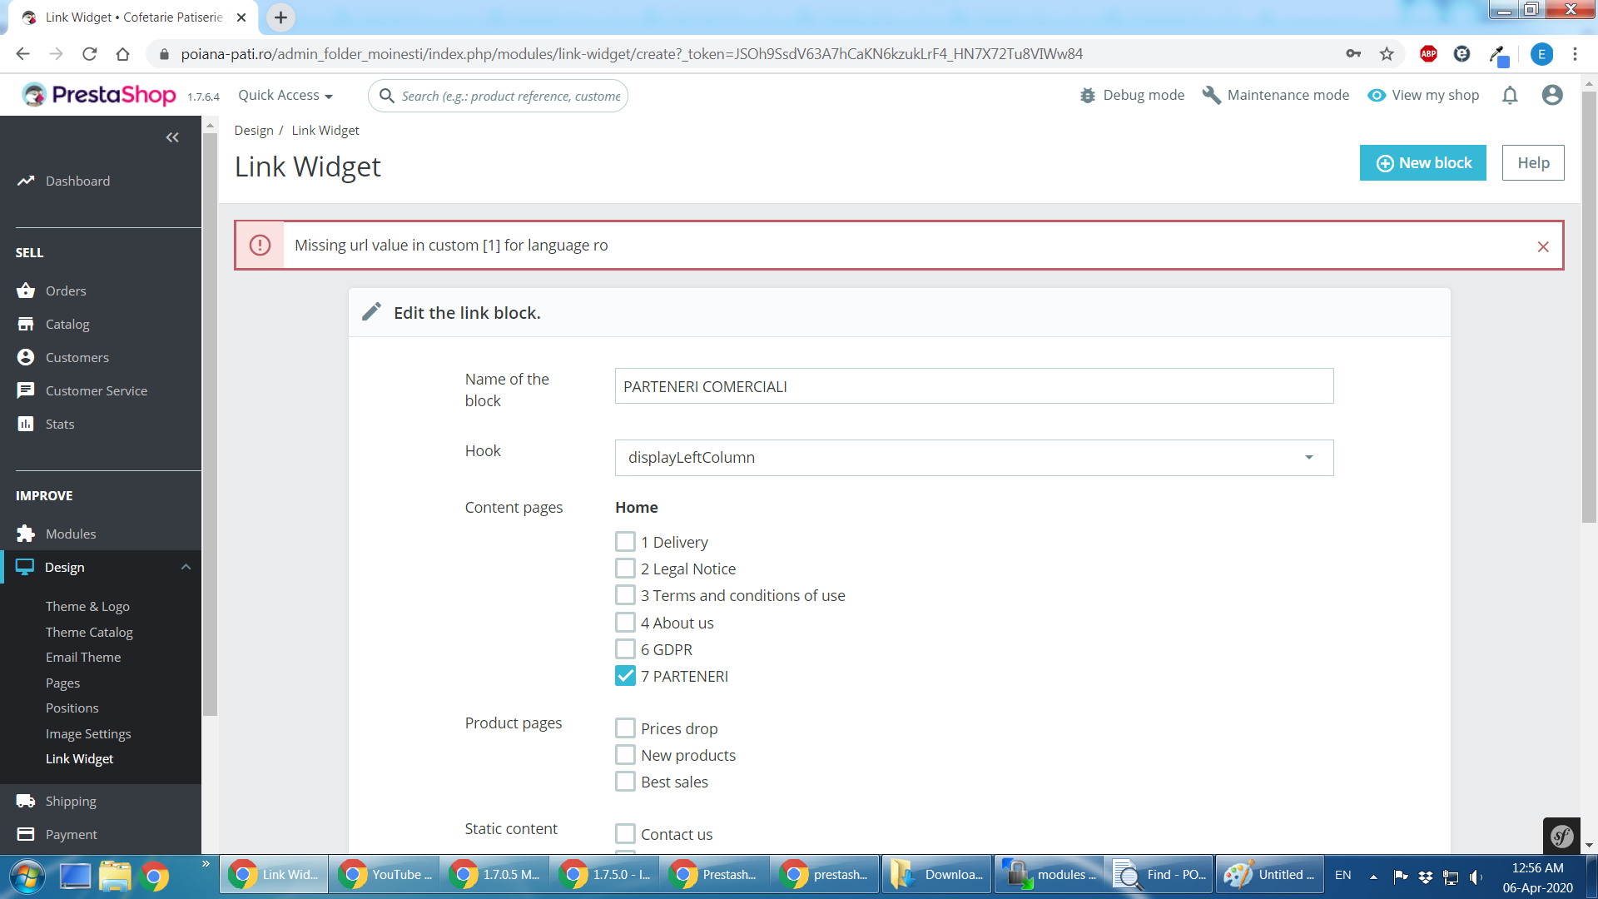Open Orders from the sidebar

click(66, 291)
